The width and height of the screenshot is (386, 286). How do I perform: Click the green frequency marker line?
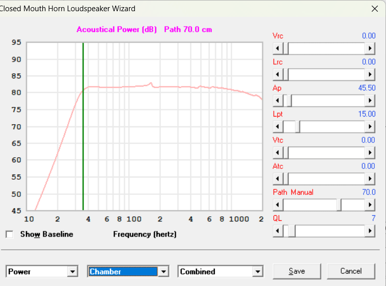tap(83, 126)
